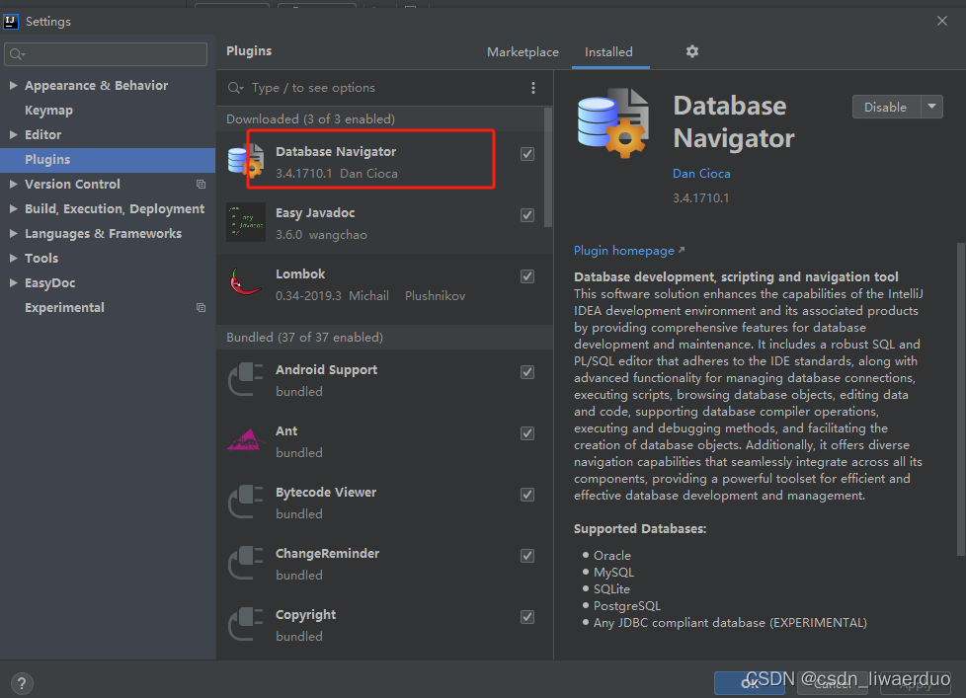The height and width of the screenshot is (698, 966).
Task: Open the plugin settings gear menu
Action: coord(691,51)
